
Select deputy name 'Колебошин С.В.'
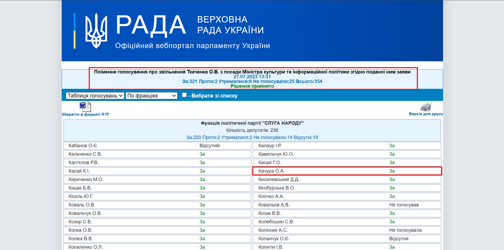tap(276, 222)
